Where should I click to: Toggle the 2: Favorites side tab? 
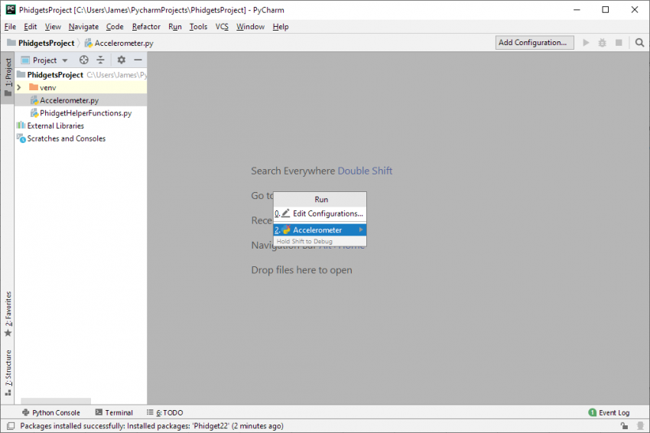(8, 314)
